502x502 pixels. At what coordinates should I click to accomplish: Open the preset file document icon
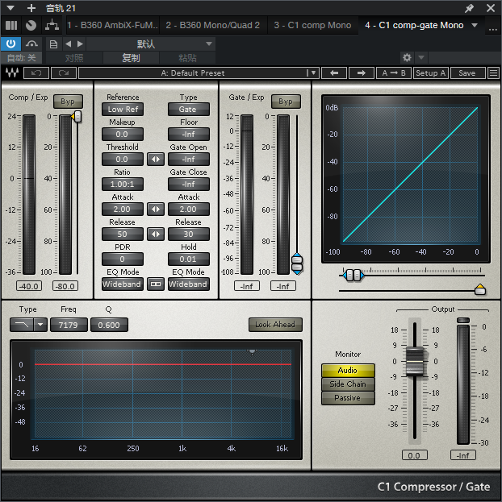coord(53,44)
